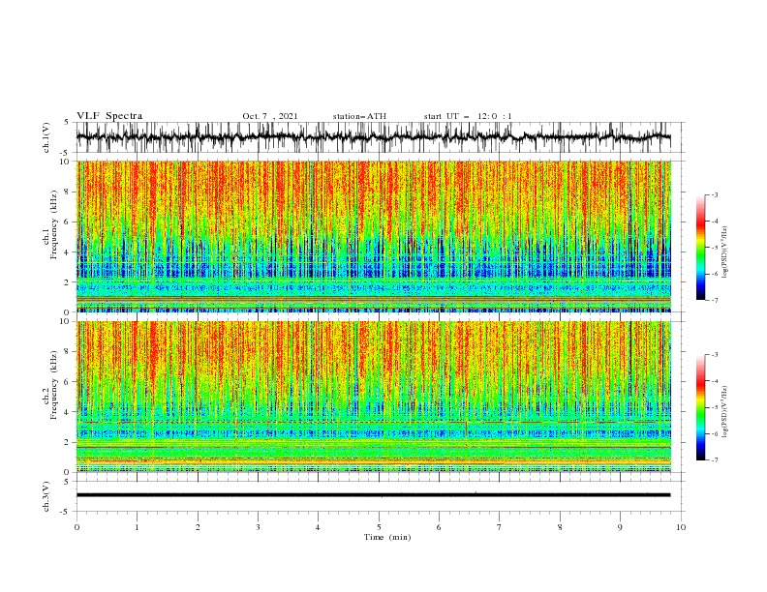This screenshot has width=767, height=592.
Task: Click time axis tick label "10"
Action: [681, 527]
